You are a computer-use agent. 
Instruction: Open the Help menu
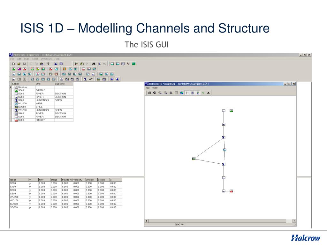coord(57,59)
